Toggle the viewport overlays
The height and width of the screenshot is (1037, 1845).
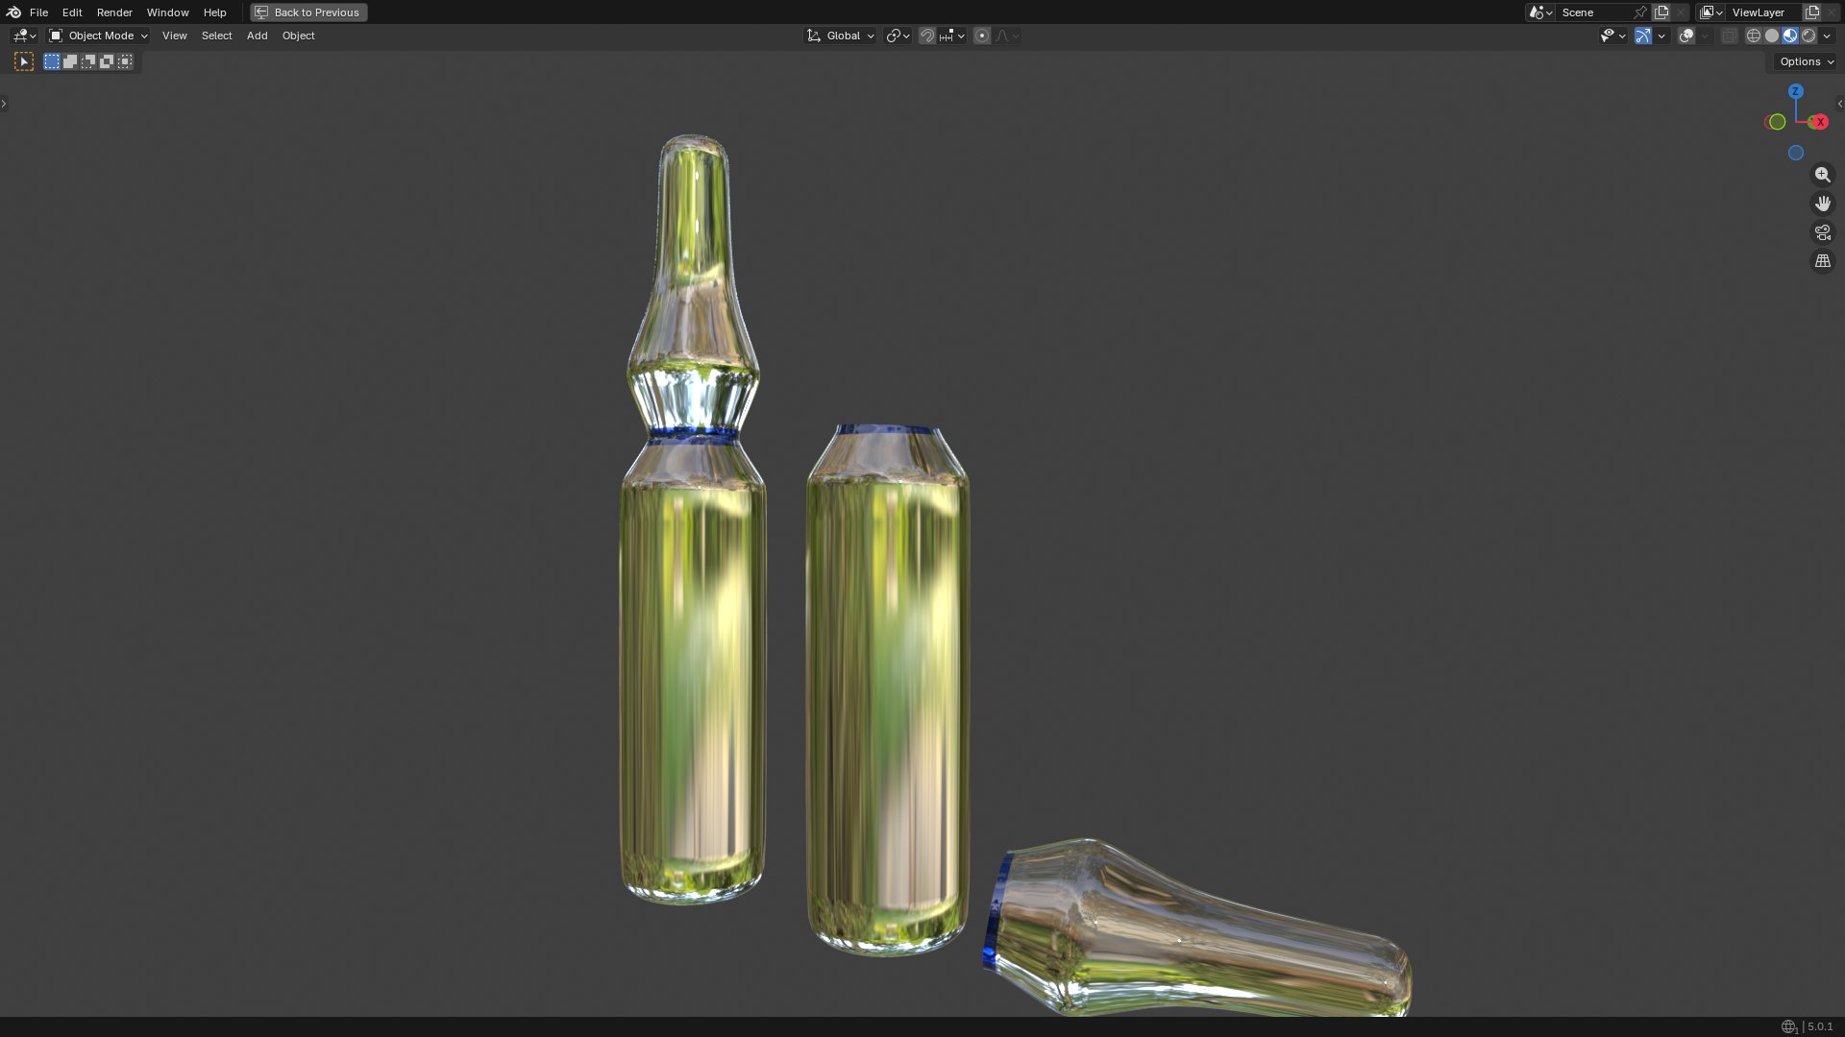click(x=1686, y=36)
